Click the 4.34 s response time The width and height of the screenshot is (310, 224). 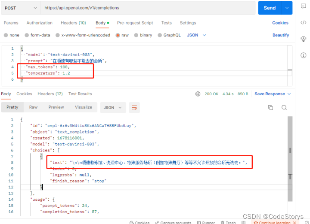click(228, 94)
